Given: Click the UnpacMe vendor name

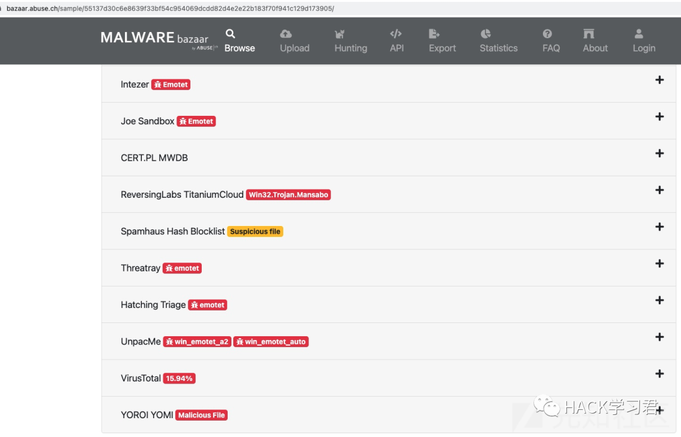Looking at the screenshot, I should tap(141, 342).
